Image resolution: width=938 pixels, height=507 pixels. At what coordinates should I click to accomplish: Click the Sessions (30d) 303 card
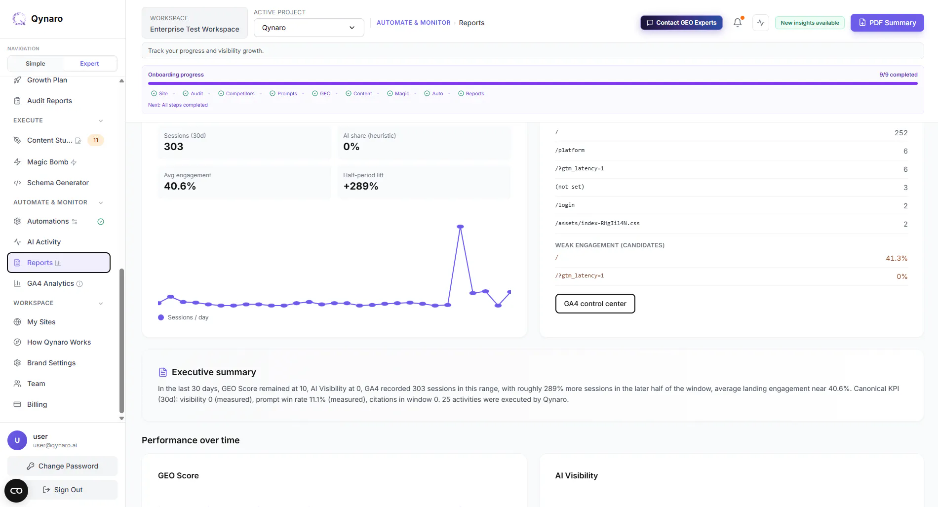[x=244, y=142]
